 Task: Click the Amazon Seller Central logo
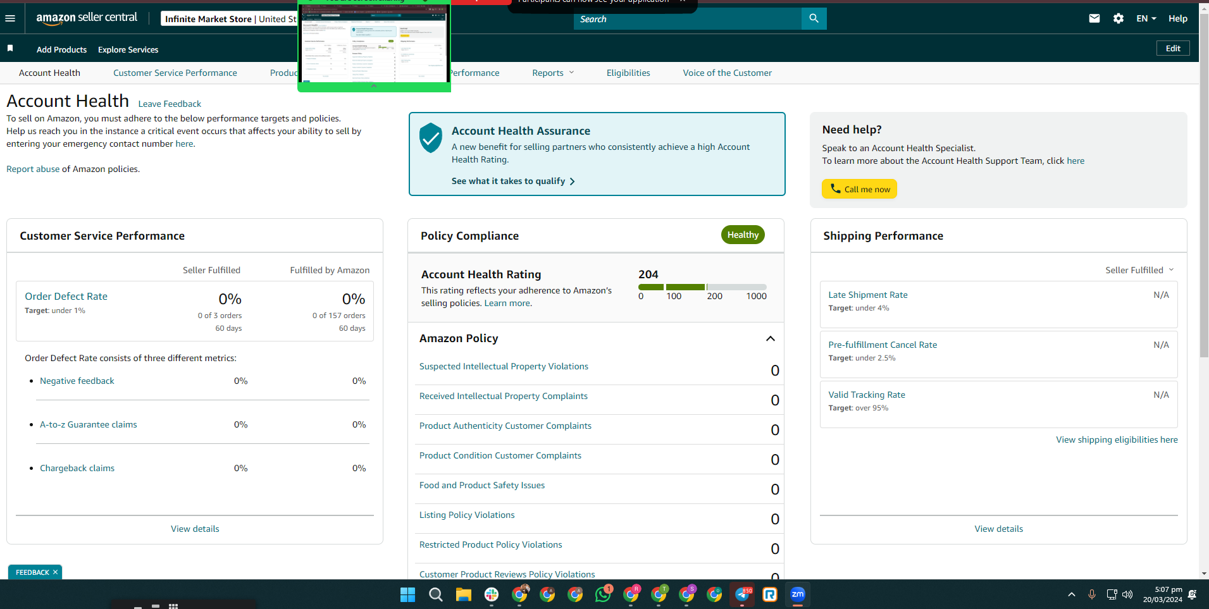87,18
